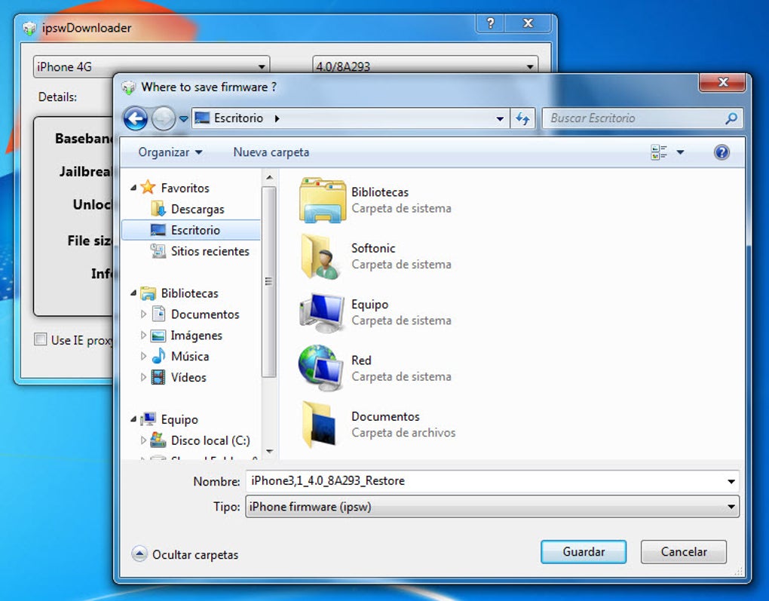Viewport: 769px width, 601px height.
Task: Collapse the Bibliotecas tree group
Action: click(133, 293)
